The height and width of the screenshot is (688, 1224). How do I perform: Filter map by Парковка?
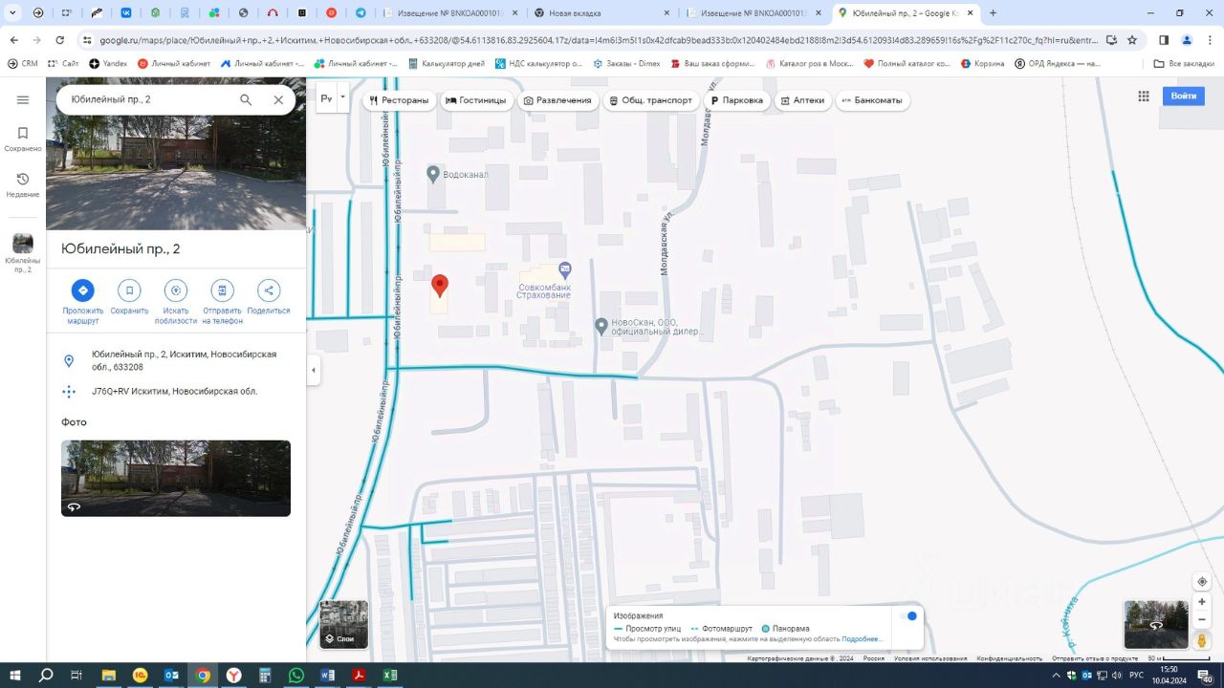(x=737, y=100)
